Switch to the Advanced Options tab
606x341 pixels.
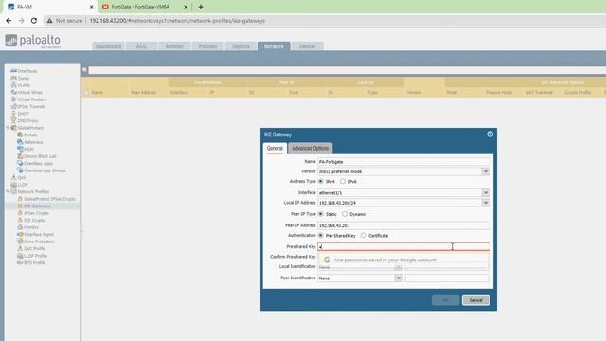coord(310,148)
